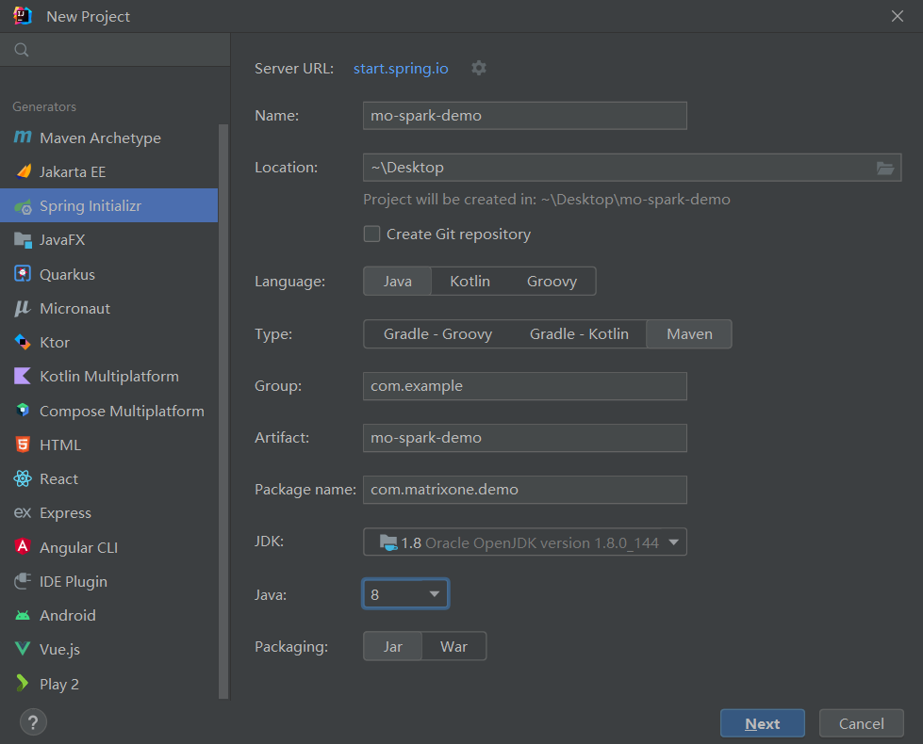Select the Spring Initializr generator label
The image size is (923, 744).
(x=91, y=206)
